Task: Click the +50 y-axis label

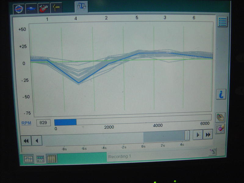Action: point(22,29)
